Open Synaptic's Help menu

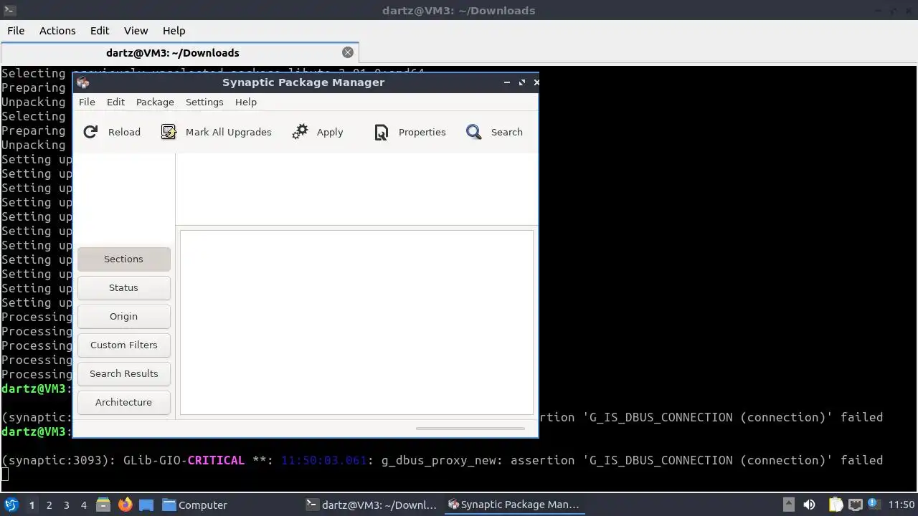click(x=246, y=102)
